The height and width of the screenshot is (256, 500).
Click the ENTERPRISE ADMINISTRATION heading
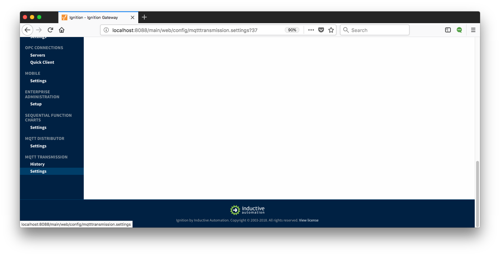click(x=42, y=94)
